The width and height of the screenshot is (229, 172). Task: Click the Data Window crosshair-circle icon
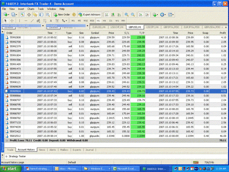click(29, 15)
